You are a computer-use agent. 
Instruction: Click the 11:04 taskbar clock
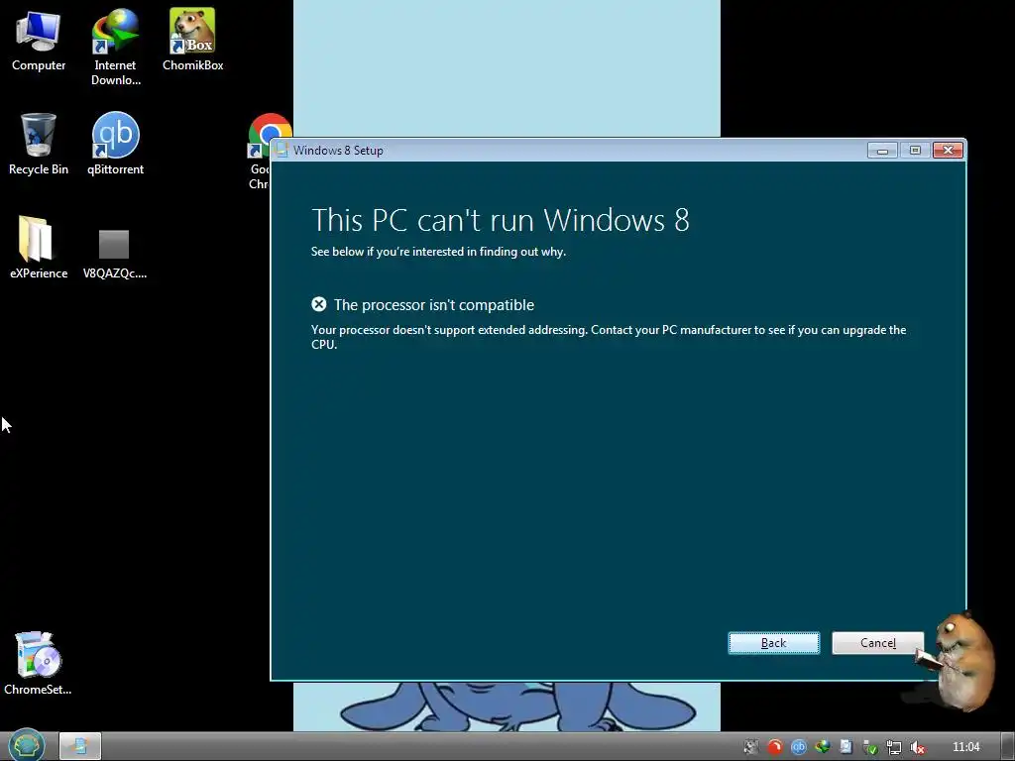965,747
